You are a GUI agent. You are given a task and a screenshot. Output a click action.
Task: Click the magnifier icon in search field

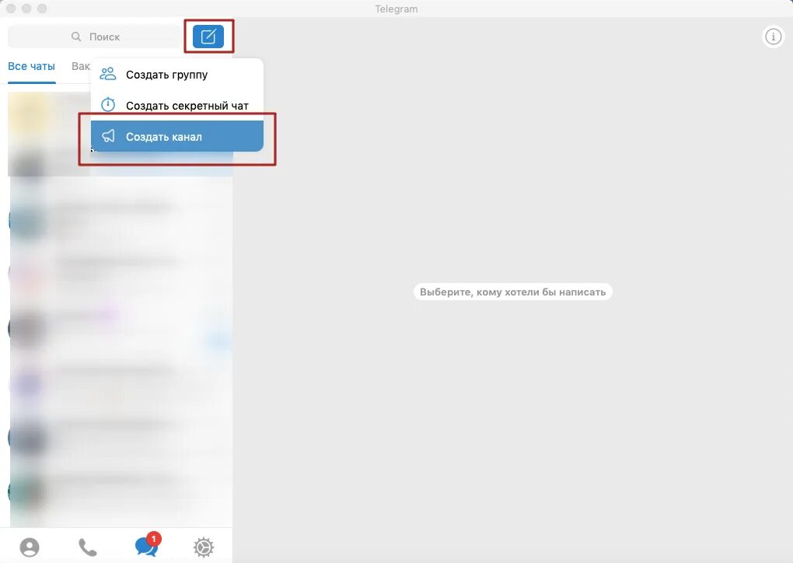[x=76, y=37]
